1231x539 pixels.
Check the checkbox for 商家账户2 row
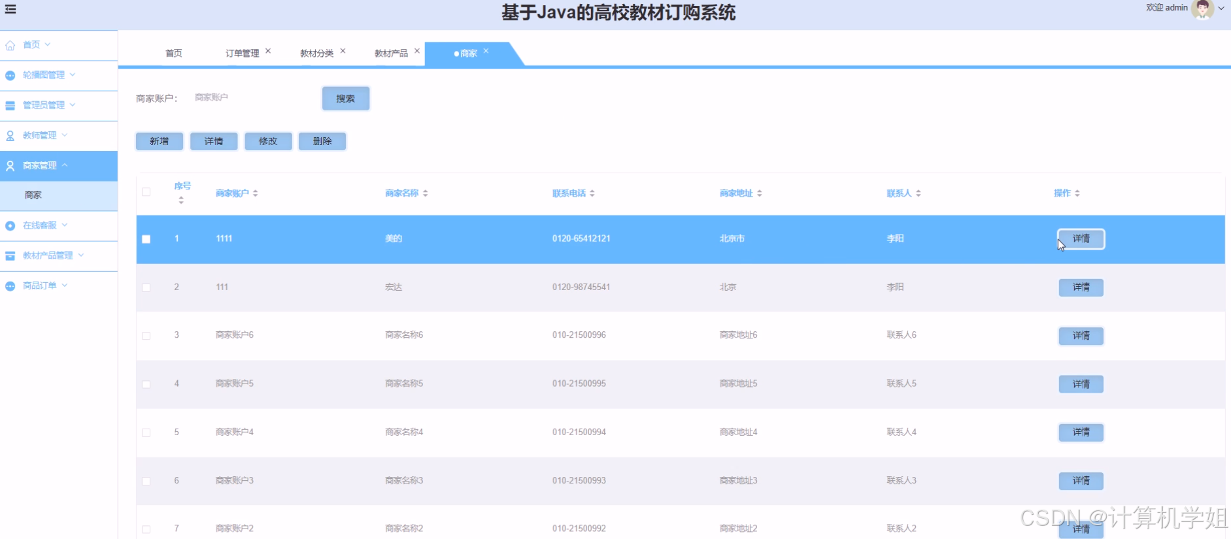146,529
